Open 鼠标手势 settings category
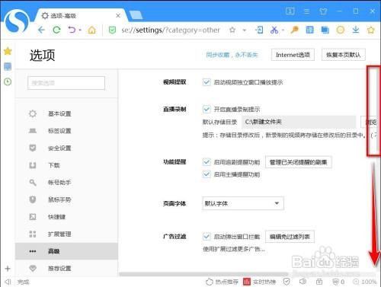 tap(66, 199)
